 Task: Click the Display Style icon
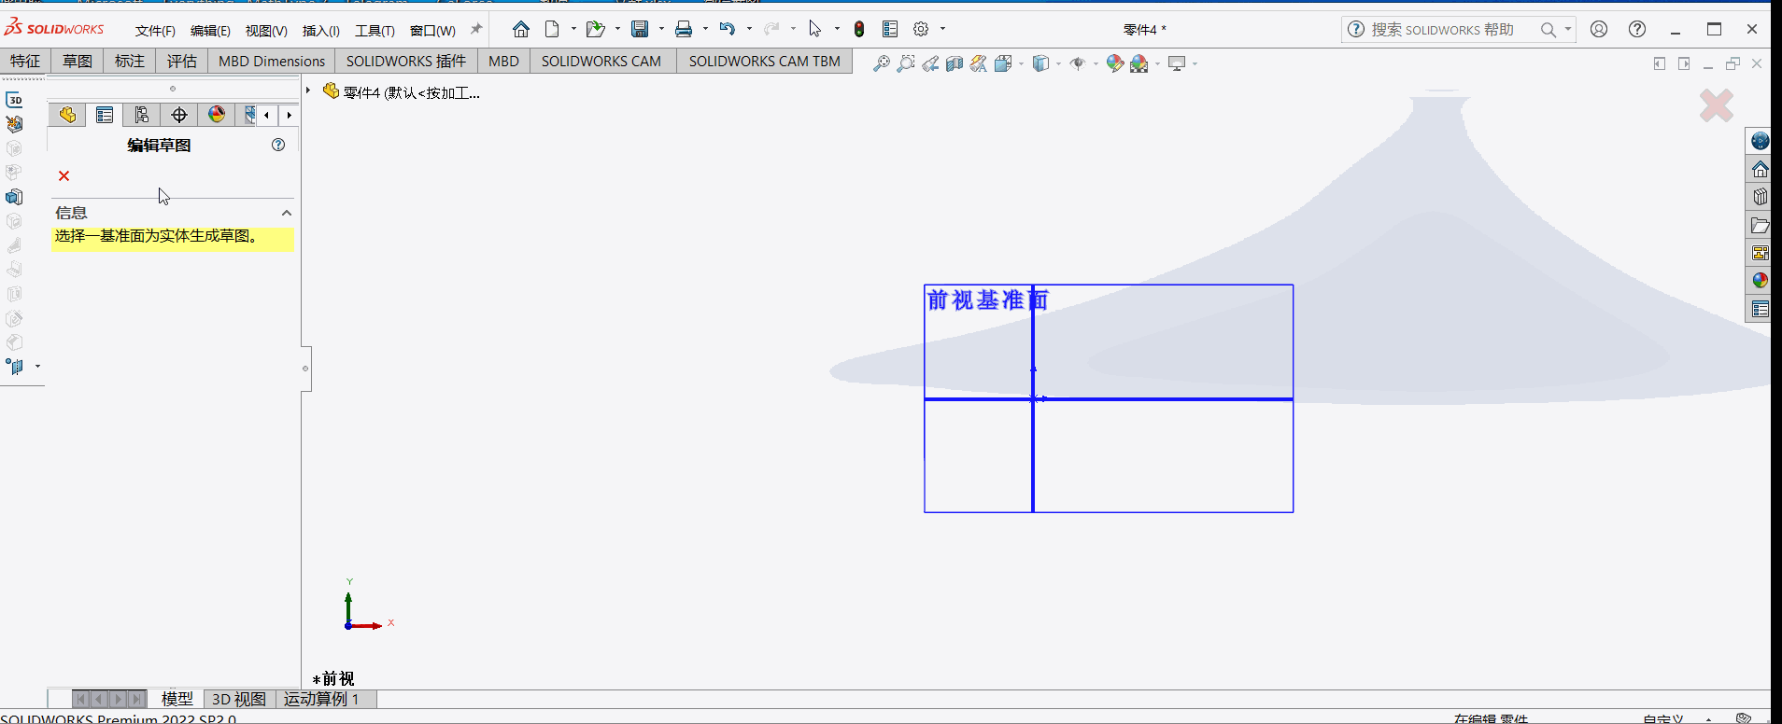1041,63
